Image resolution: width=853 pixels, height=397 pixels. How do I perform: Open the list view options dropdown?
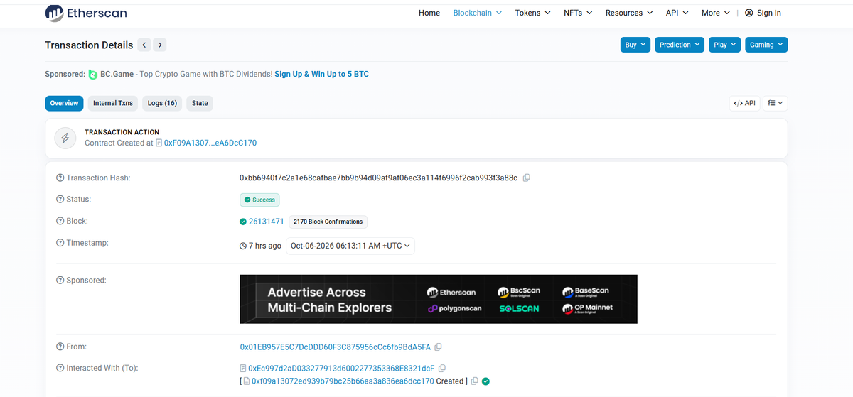[775, 103]
